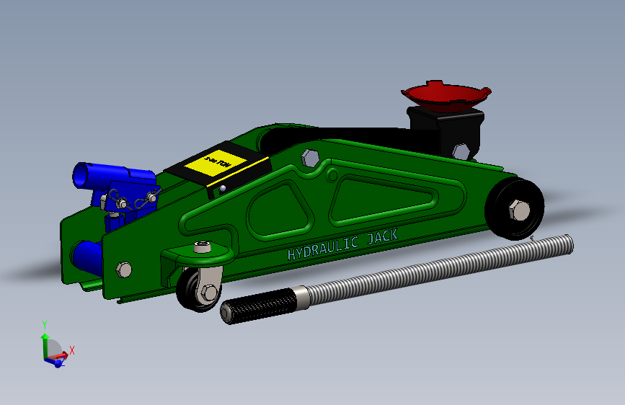Select the red saddle cup on the jack

tap(446, 95)
